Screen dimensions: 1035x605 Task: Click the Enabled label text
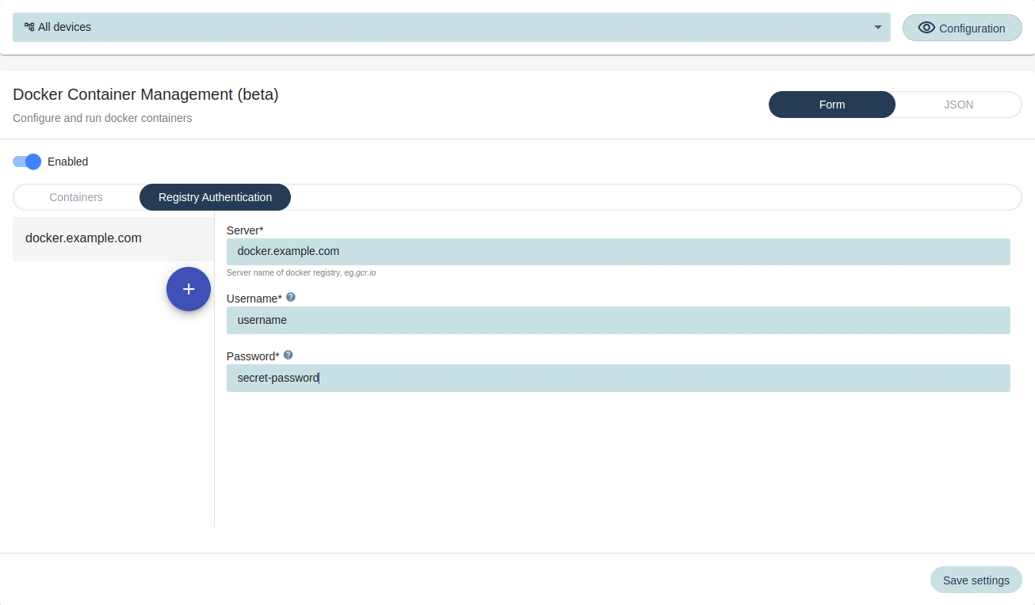67,162
